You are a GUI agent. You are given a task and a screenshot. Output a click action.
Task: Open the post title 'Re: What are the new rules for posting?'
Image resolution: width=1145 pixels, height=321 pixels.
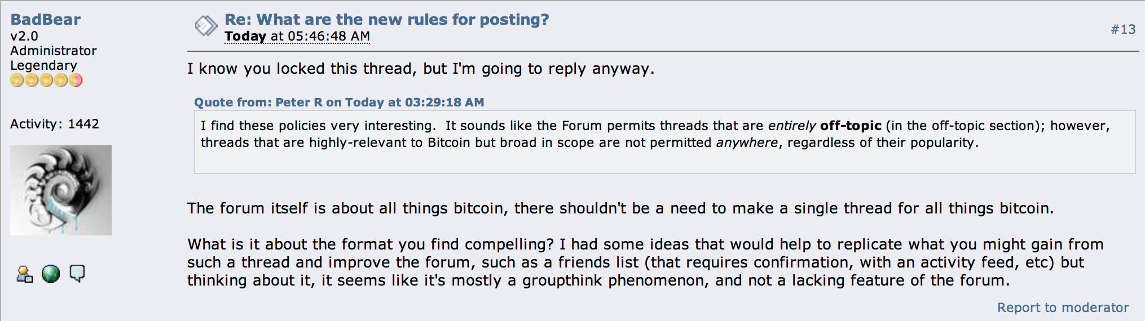click(386, 20)
